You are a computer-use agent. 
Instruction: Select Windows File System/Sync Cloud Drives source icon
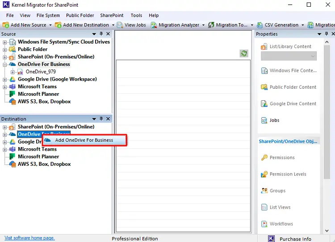pyautogui.click(x=13, y=42)
